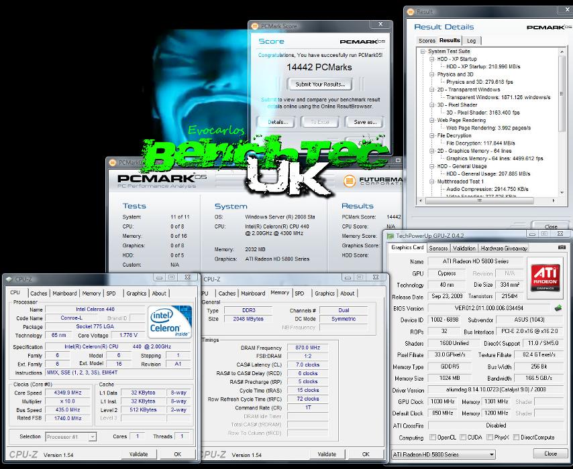Click OK in the right CPU-Z window
The width and height of the screenshot is (573, 469).
tap(366, 454)
